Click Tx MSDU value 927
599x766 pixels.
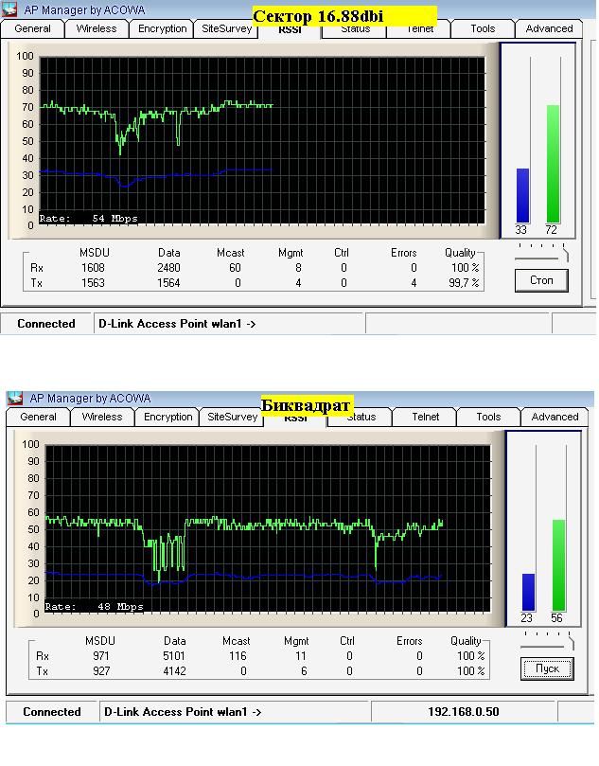(x=101, y=671)
